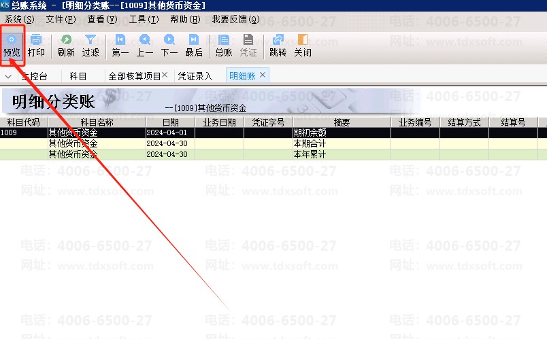Jump to first record with 第一
This screenshot has height=339, width=547.
pyautogui.click(x=120, y=45)
